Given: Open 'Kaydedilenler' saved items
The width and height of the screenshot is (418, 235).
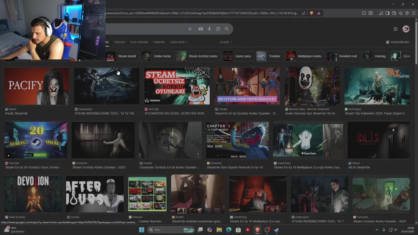Looking at the screenshot, I should point(397,42).
